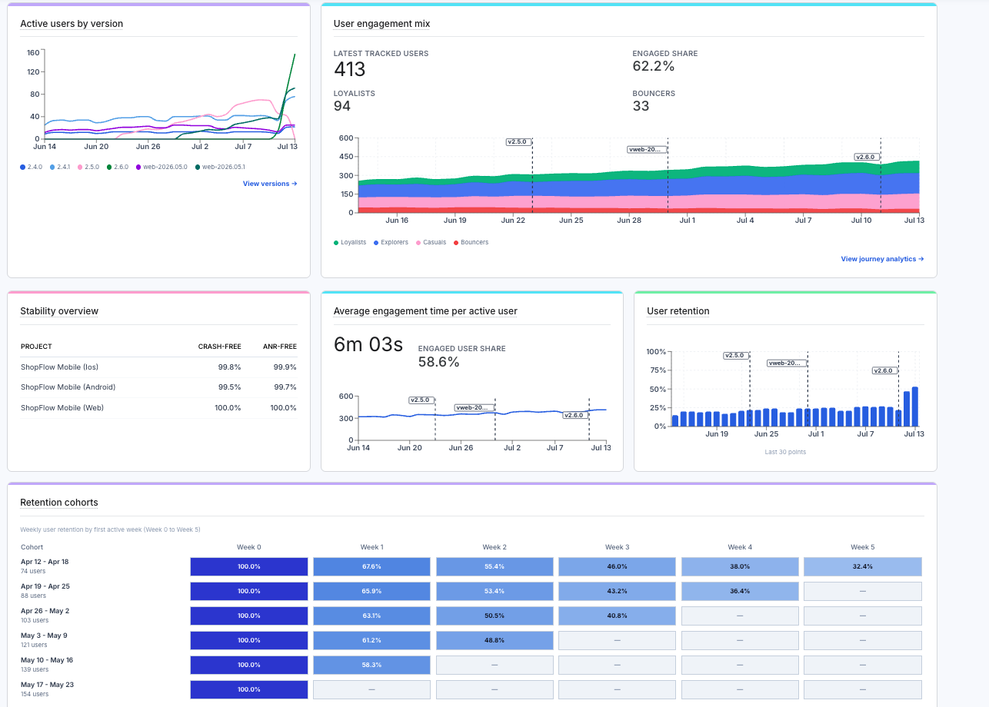Screen dimensions: 989x707
Task: Click the Explorers legend swatch
Action: point(376,243)
